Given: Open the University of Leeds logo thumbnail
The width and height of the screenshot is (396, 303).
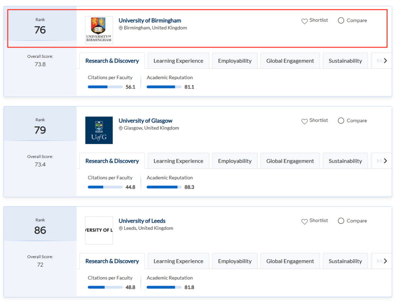Looking at the screenshot, I should tap(99, 230).
